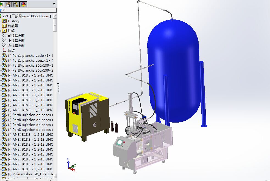
Task: Select Part1_plancha vacio component
Action: pyautogui.click(x=30, y=56)
